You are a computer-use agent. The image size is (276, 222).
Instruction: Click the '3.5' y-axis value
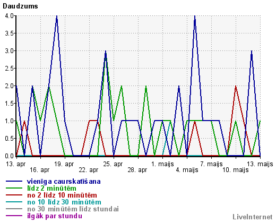point(9,33)
